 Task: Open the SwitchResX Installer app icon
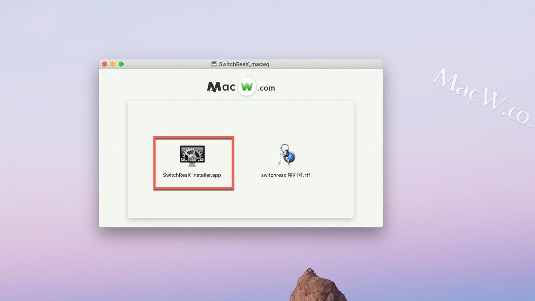192,156
